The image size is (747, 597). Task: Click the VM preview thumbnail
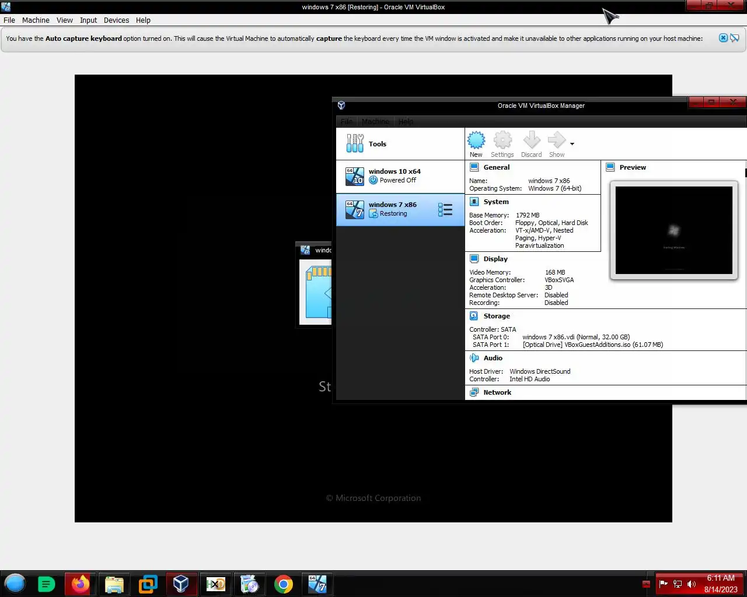coord(674,230)
